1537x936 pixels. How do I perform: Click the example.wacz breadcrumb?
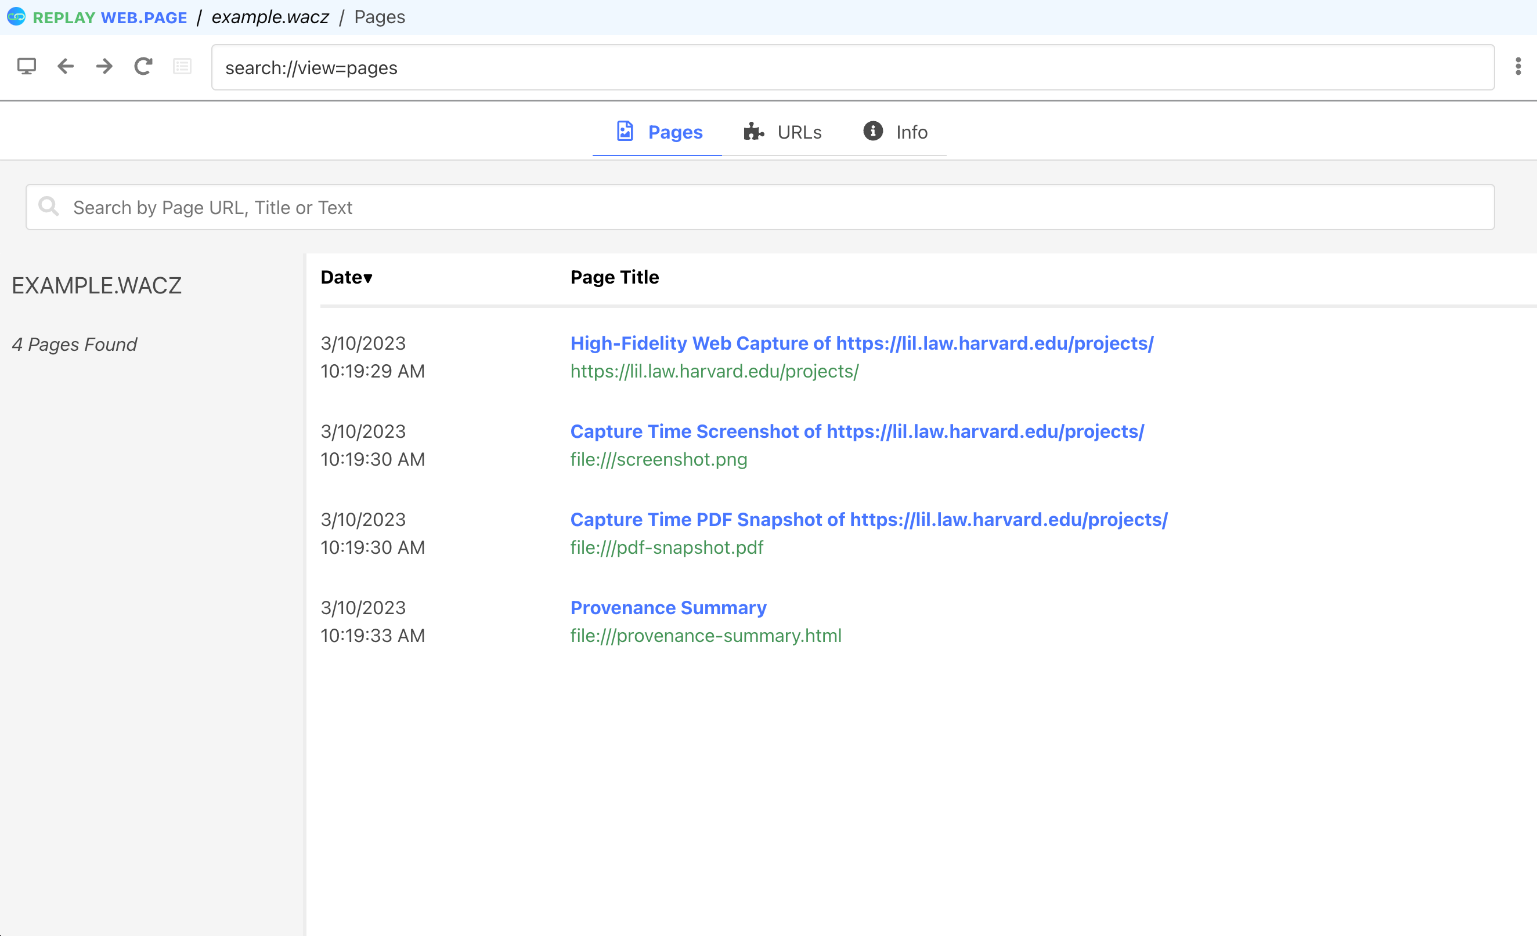coord(270,17)
